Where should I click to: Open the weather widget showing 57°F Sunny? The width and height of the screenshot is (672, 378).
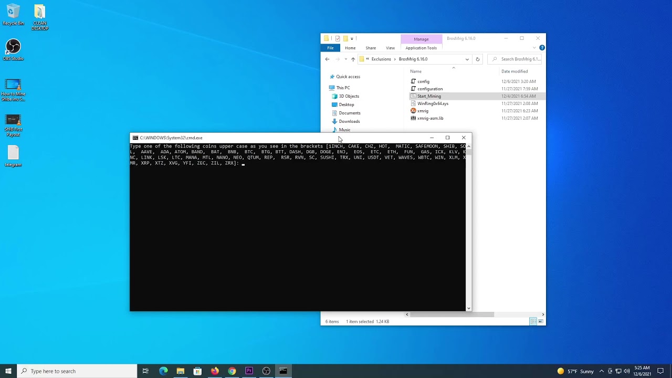(575, 371)
